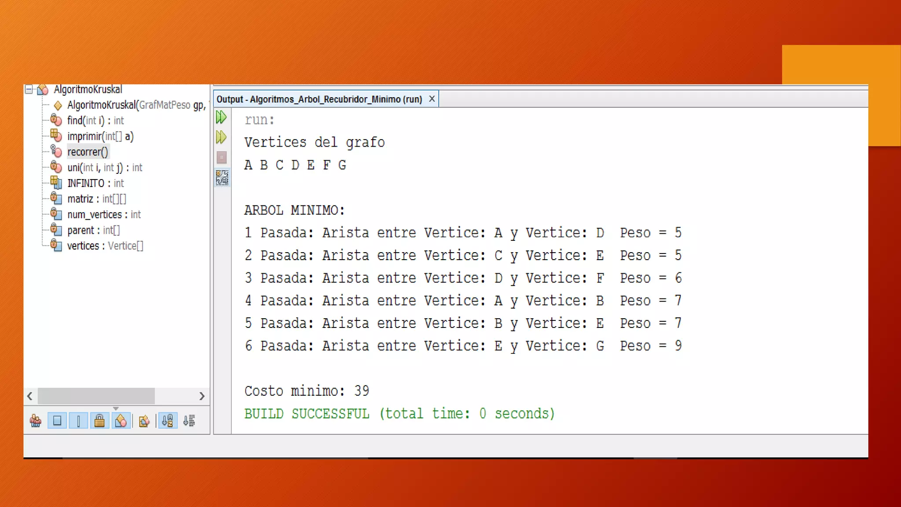Image resolution: width=901 pixels, height=507 pixels.
Task: Click the navigator scrollbar right arrow
Action: pos(201,396)
